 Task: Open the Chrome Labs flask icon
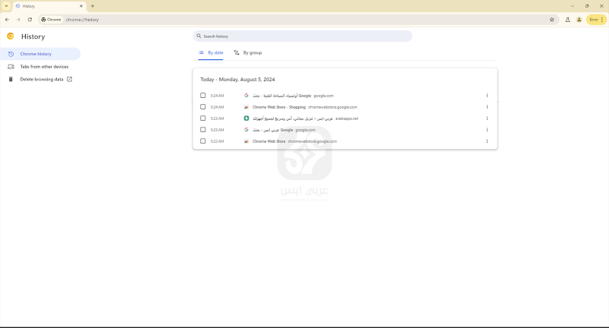pyautogui.click(x=567, y=20)
